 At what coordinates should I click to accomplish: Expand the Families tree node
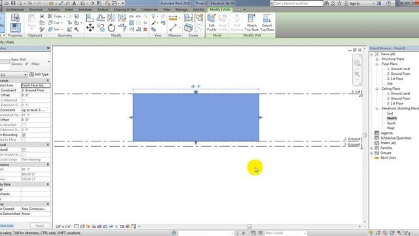pos(372,148)
